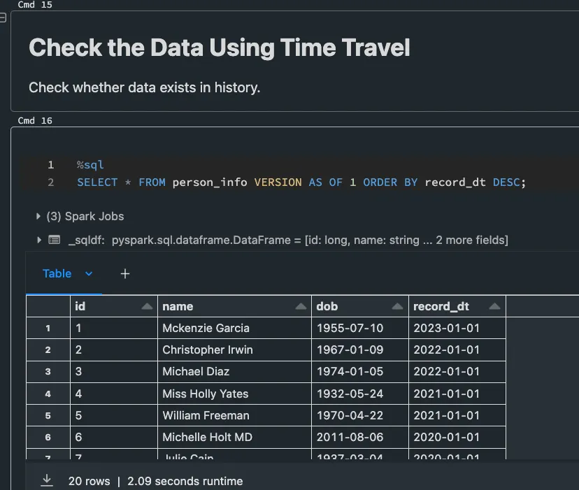Expand the (3) Spark Jobs section
579x490 pixels.
tap(79, 217)
